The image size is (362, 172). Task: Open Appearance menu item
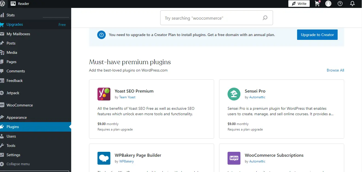[x=36, y=117]
